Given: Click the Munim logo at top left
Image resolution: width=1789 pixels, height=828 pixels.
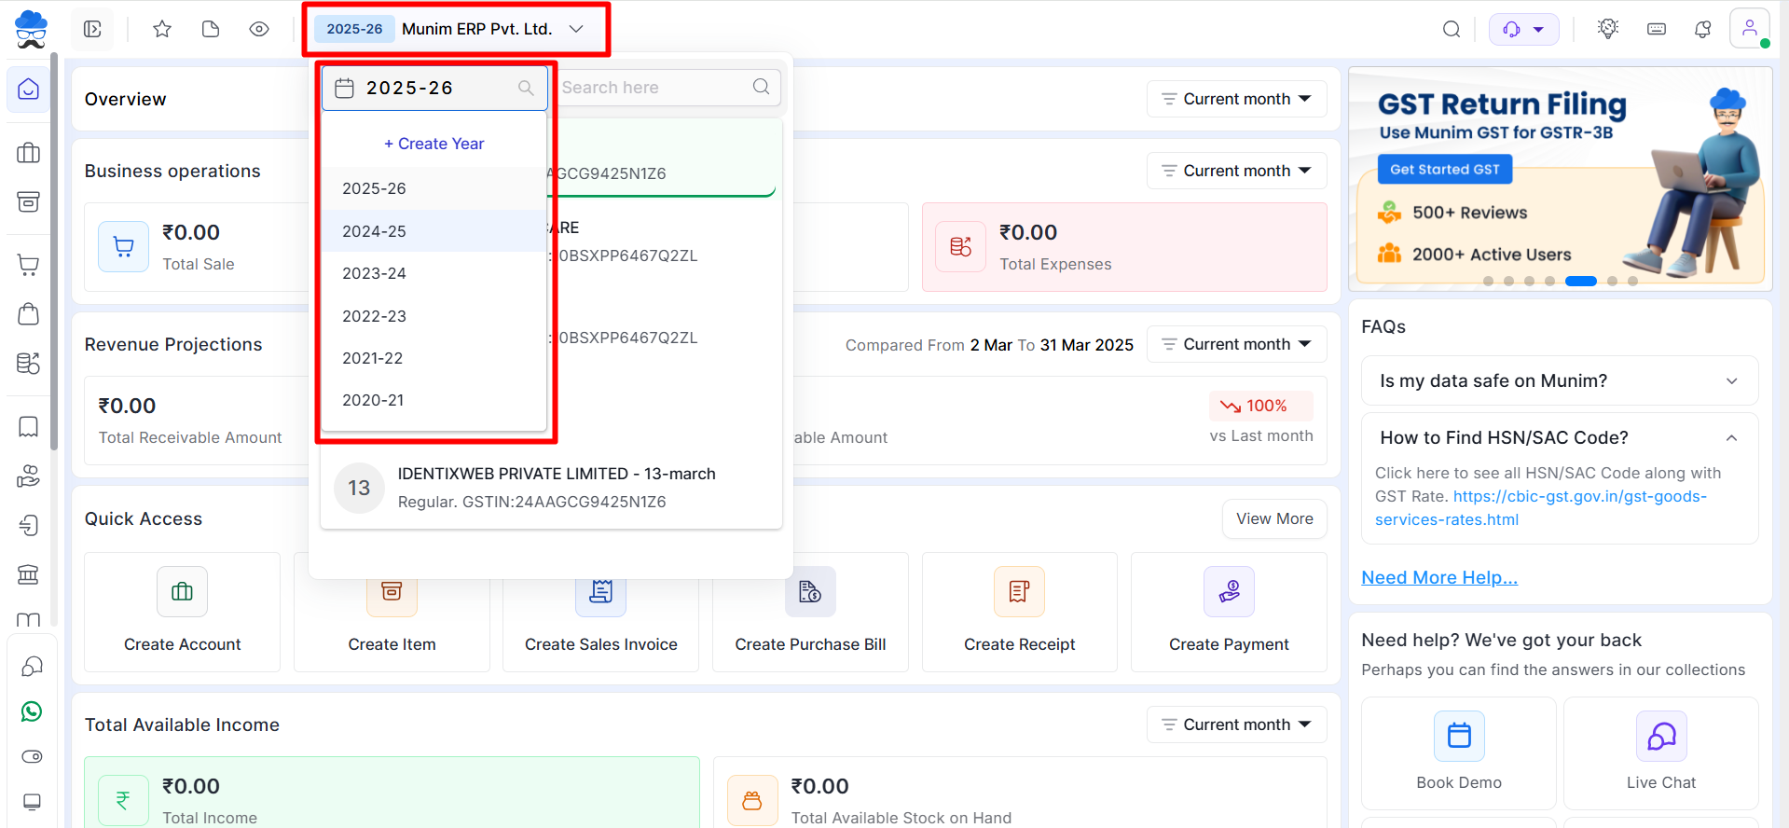Looking at the screenshot, I should click(31, 29).
